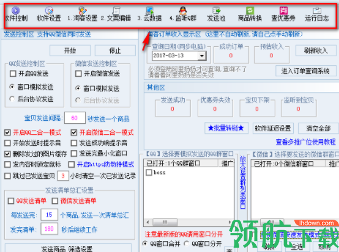Open the 4.监听Q群 penguin icon

tap(183, 10)
